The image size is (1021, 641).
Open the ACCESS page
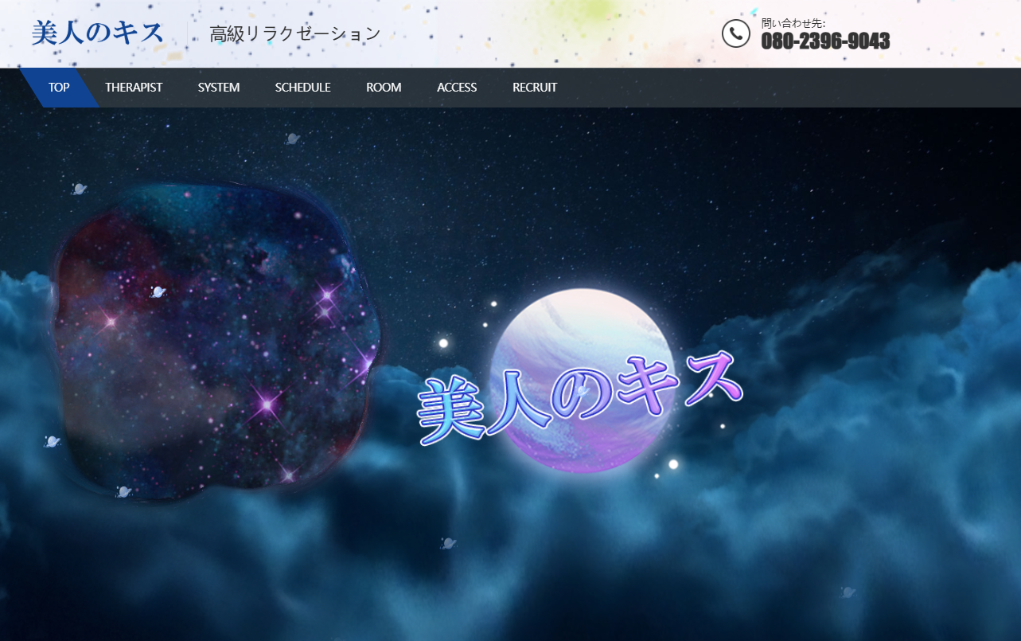click(x=457, y=88)
